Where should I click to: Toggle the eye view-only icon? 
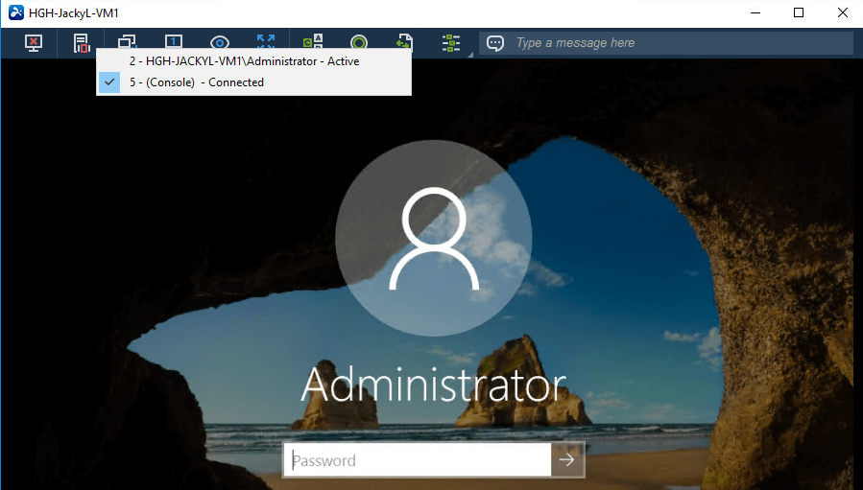pyautogui.click(x=220, y=43)
